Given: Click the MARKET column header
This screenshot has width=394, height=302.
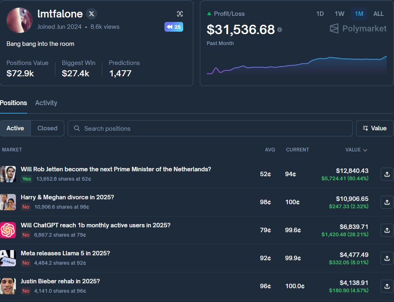Looking at the screenshot, I should [x=12, y=150].
